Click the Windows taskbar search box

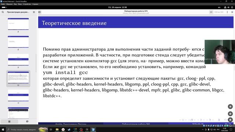click(27, 129)
